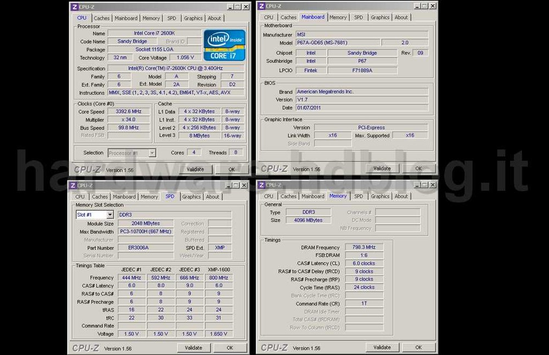Close the window showing the Memory tab
The width and height of the screenshot is (549, 355).
click(x=432, y=185)
